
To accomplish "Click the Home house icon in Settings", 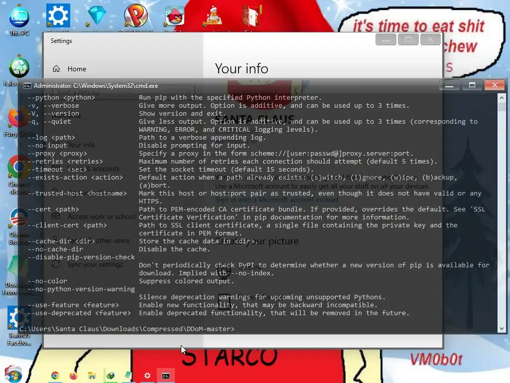I will click(56, 69).
